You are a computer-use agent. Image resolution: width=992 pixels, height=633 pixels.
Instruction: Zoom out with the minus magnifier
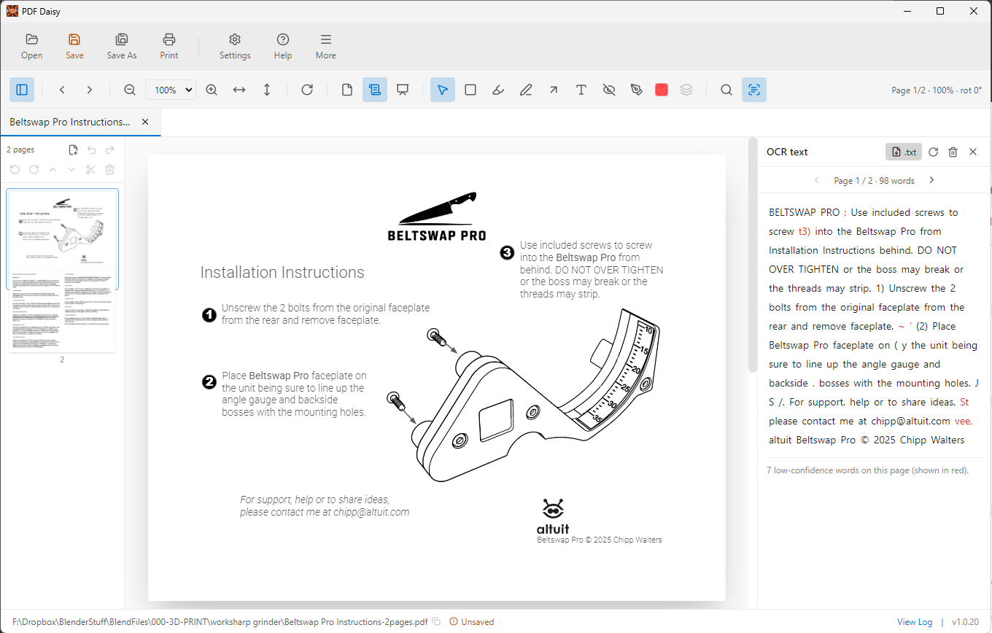[130, 90]
